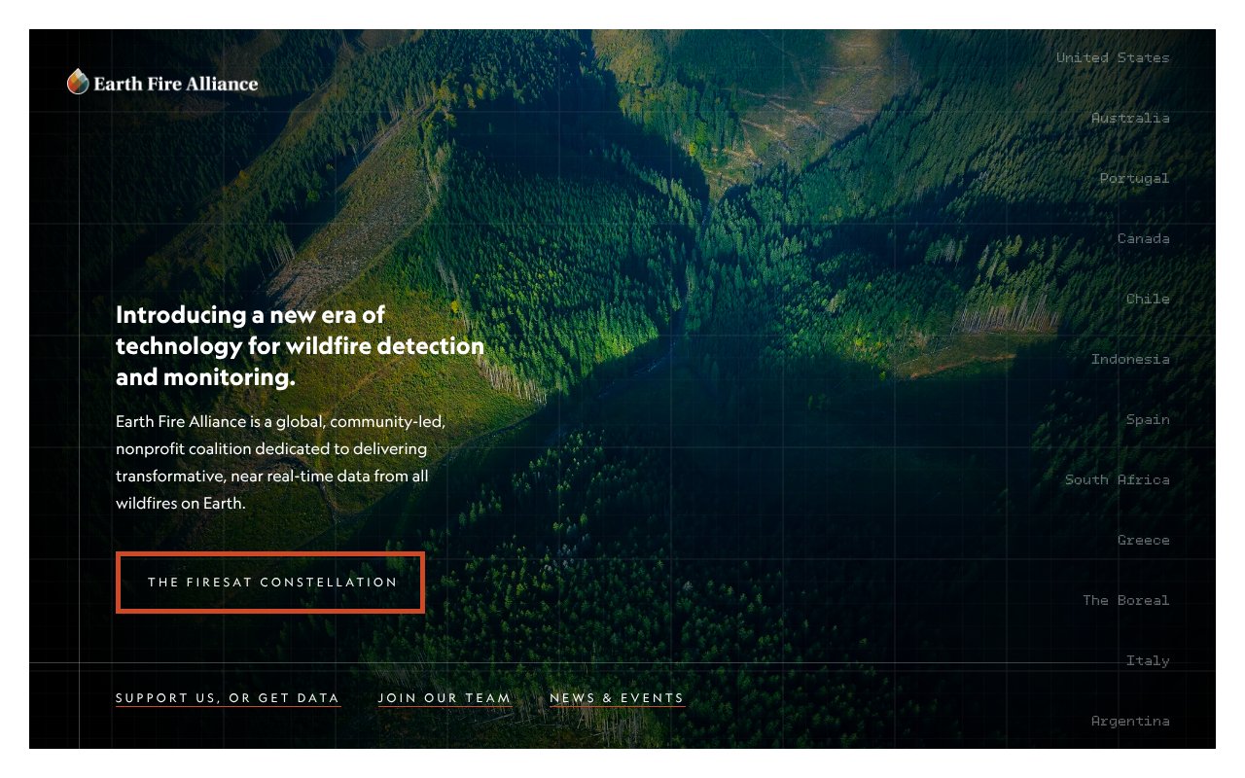The width and height of the screenshot is (1245, 778).
Task: Visit the Join Our Team link
Action: tap(445, 698)
